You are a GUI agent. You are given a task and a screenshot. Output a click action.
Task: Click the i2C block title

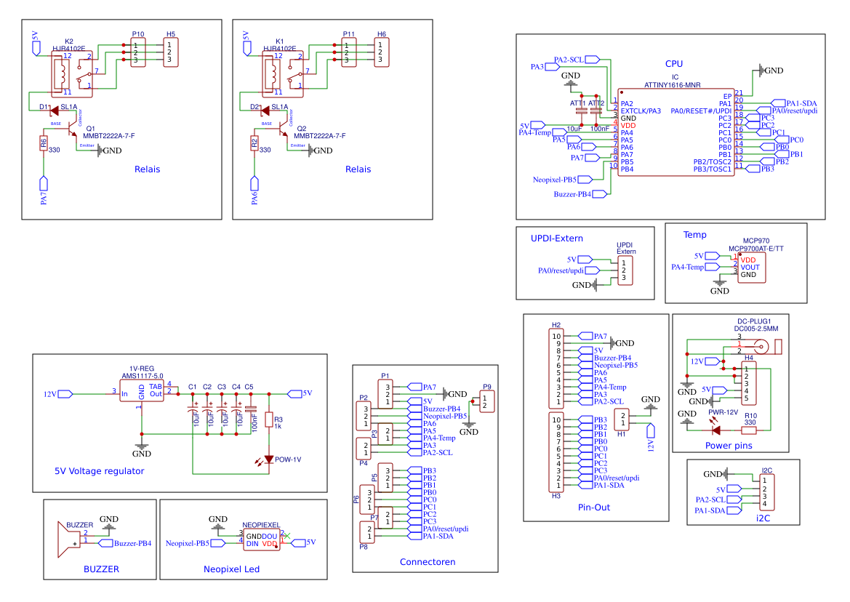tap(763, 518)
